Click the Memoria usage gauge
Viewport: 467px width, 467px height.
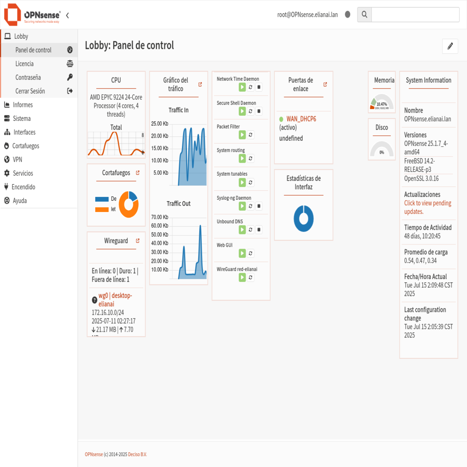click(x=382, y=102)
